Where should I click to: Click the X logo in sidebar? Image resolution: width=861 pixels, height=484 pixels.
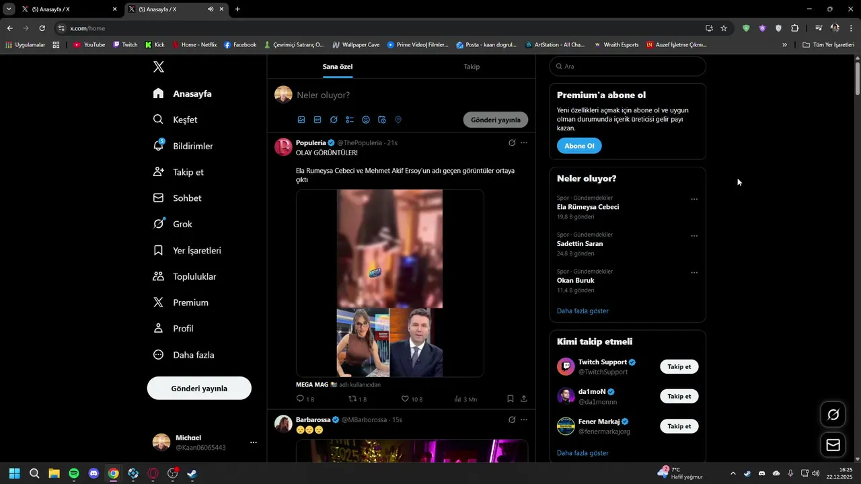tap(159, 67)
